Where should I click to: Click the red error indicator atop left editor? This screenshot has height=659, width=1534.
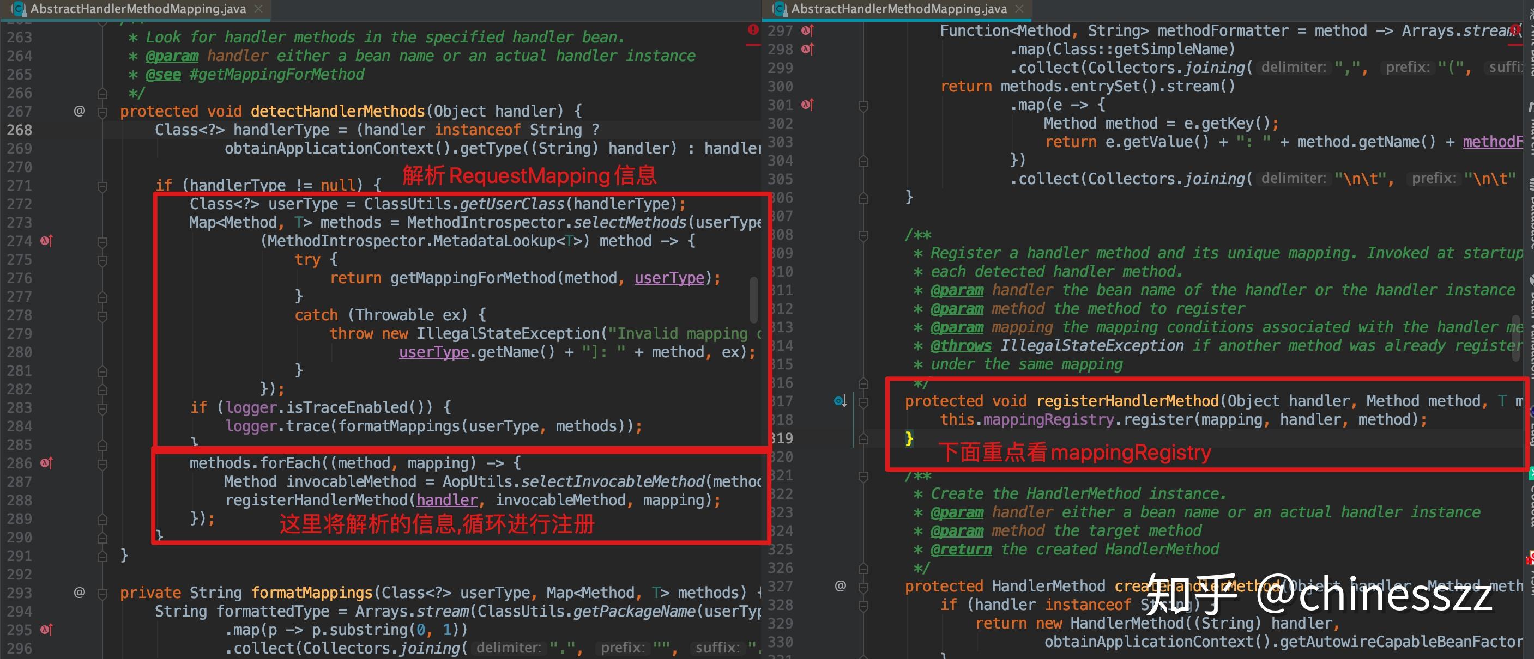click(x=753, y=30)
